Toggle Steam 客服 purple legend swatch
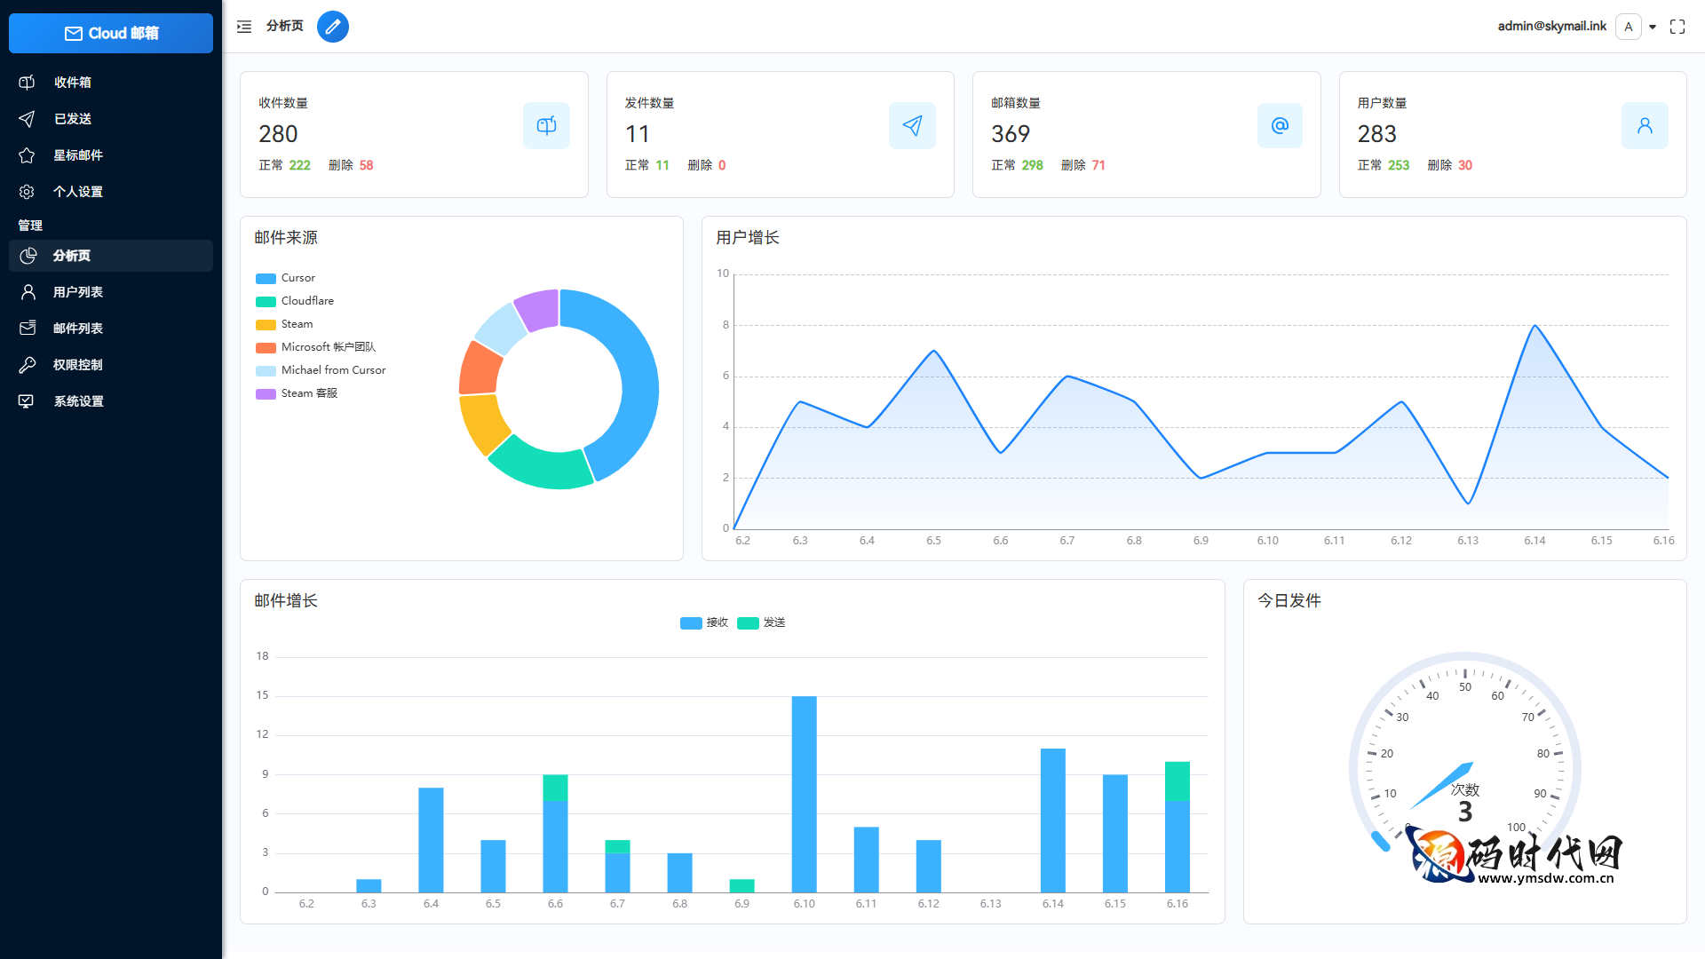Image resolution: width=1705 pixels, height=959 pixels. (266, 393)
